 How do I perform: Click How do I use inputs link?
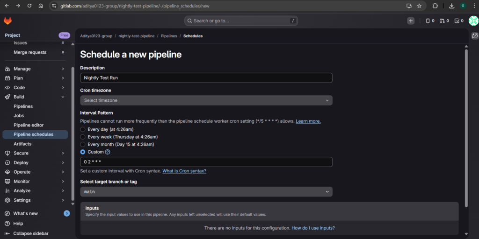(313, 228)
